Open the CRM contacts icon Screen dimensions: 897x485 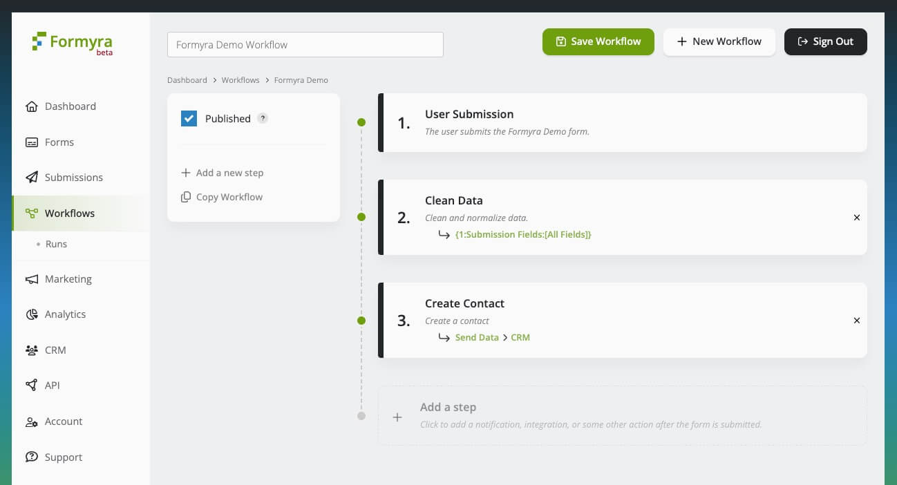[x=32, y=350]
